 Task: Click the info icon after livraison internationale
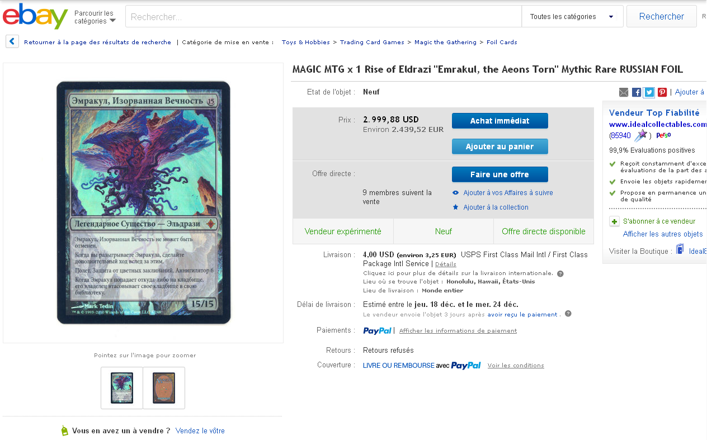[560, 273]
